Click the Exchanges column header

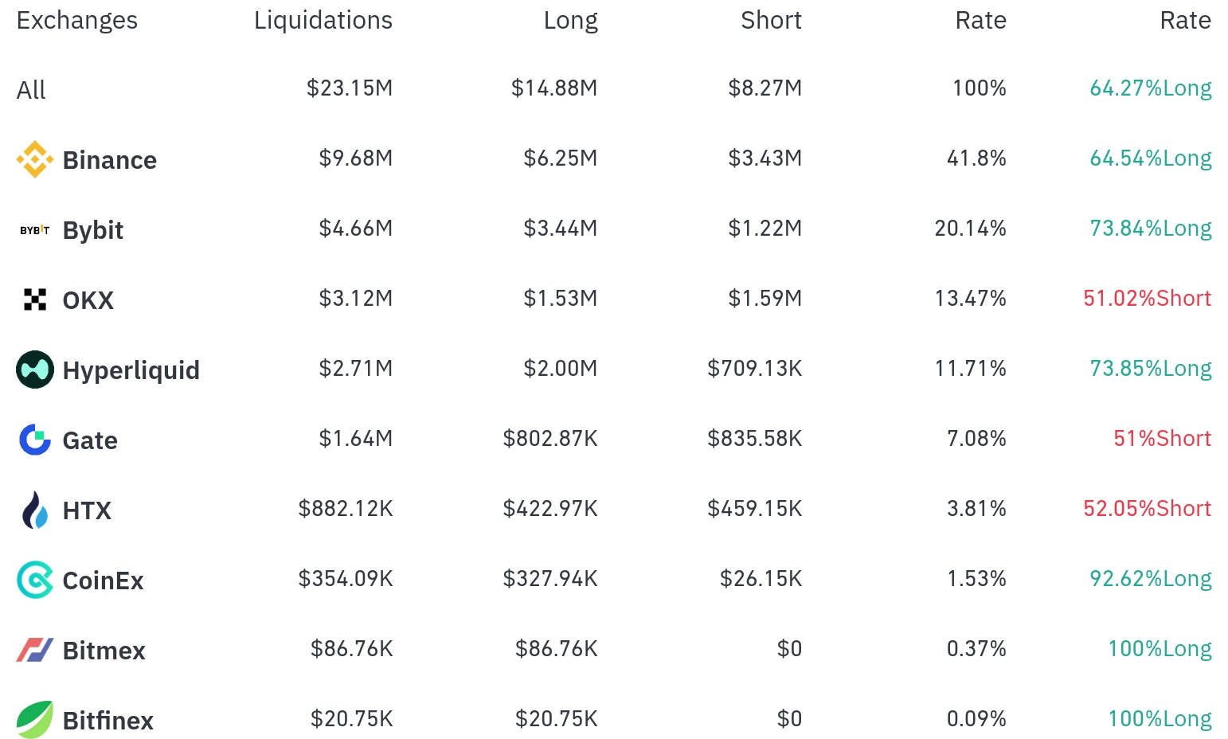pyautogui.click(x=77, y=21)
